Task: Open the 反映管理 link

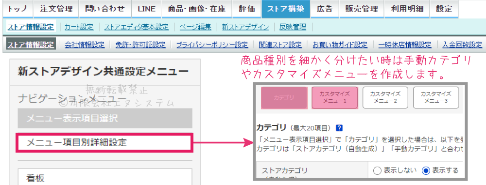Action: 293,27
